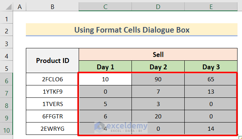This screenshot has width=242, height=139.
Task: Click Day 1 value 10 for 2FCLO6
Action: pyautogui.click(x=105, y=79)
